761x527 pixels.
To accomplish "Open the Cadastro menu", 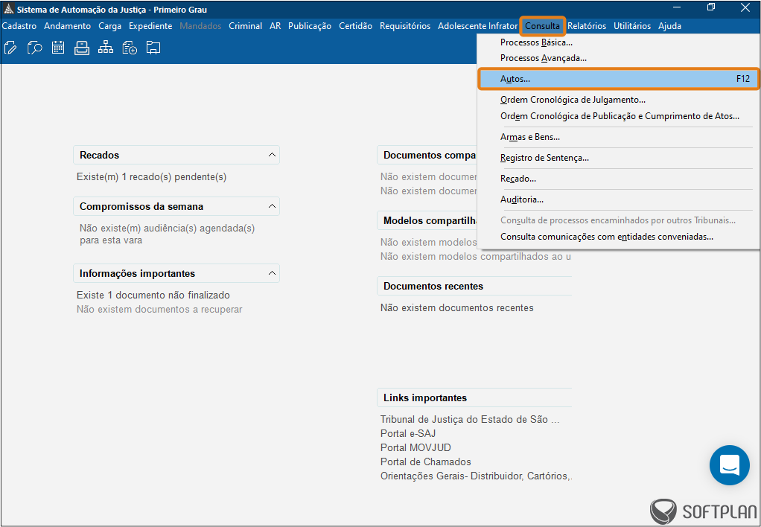I will pos(19,26).
